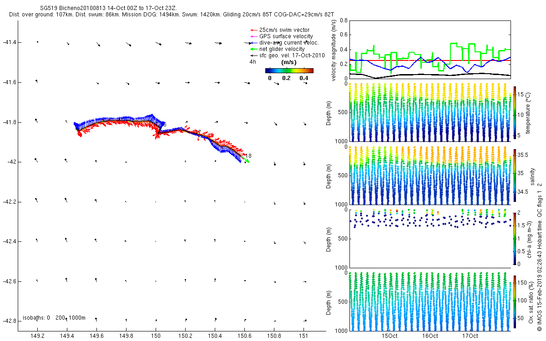Click the '(m/s)' label above map colorbar

(289, 62)
